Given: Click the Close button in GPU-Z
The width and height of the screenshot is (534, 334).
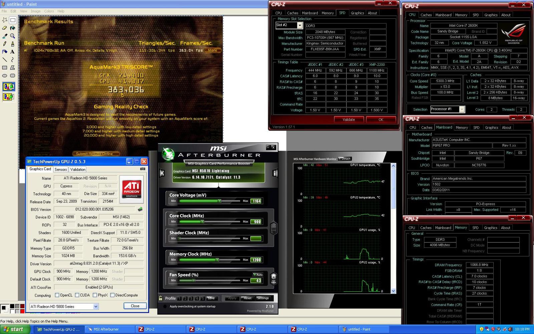Looking at the screenshot, I should coord(135,306).
